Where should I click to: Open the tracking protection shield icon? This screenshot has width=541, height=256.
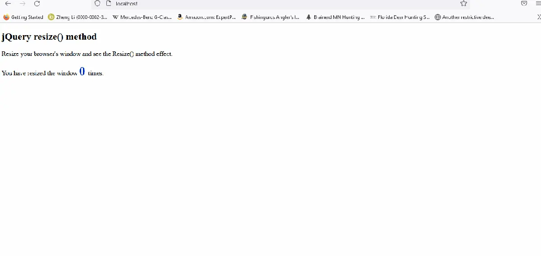click(97, 3)
